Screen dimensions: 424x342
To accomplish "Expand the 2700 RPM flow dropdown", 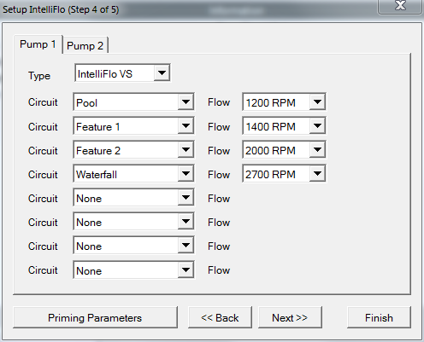I will (x=284, y=174).
